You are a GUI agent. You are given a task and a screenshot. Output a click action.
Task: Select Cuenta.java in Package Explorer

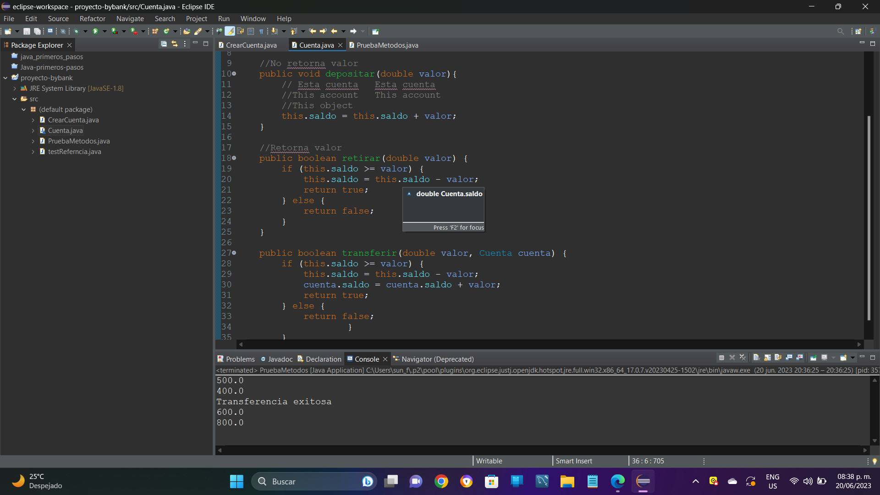[x=64, y=131]
